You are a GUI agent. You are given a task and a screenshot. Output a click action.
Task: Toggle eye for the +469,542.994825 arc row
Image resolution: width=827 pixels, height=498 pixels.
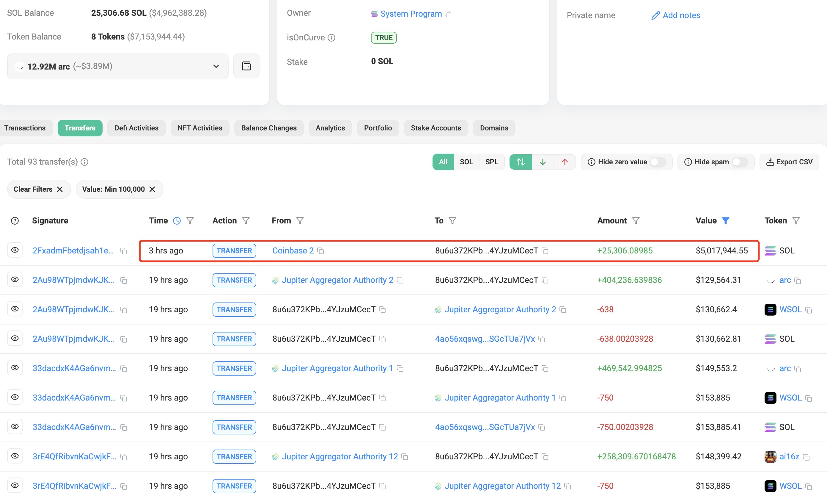[x=15, y=368]
